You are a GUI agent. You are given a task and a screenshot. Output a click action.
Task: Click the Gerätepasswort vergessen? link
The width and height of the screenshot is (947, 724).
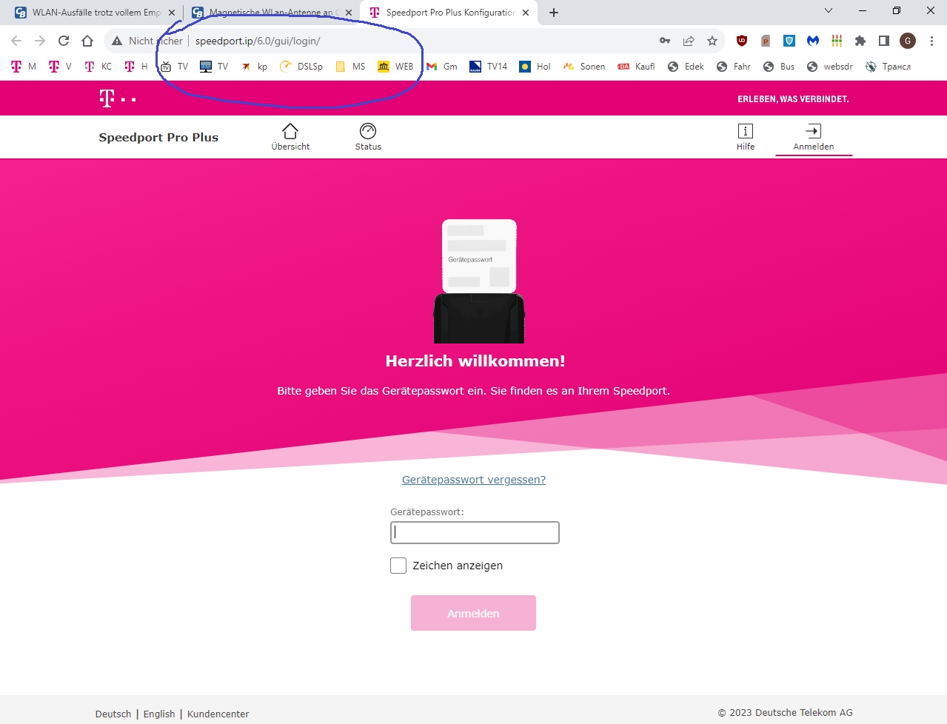(474, 480)
